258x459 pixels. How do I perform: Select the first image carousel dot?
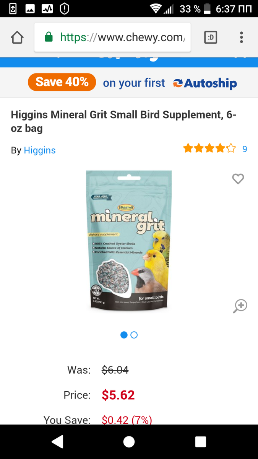(x=124, y=335)
